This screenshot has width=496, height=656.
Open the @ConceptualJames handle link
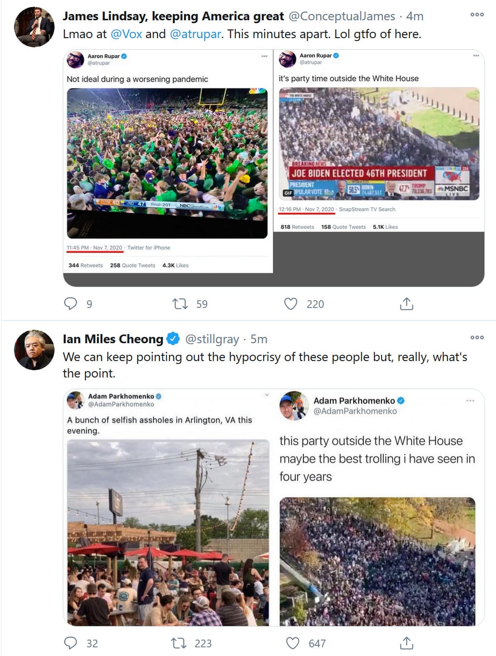tap(341, 16)
